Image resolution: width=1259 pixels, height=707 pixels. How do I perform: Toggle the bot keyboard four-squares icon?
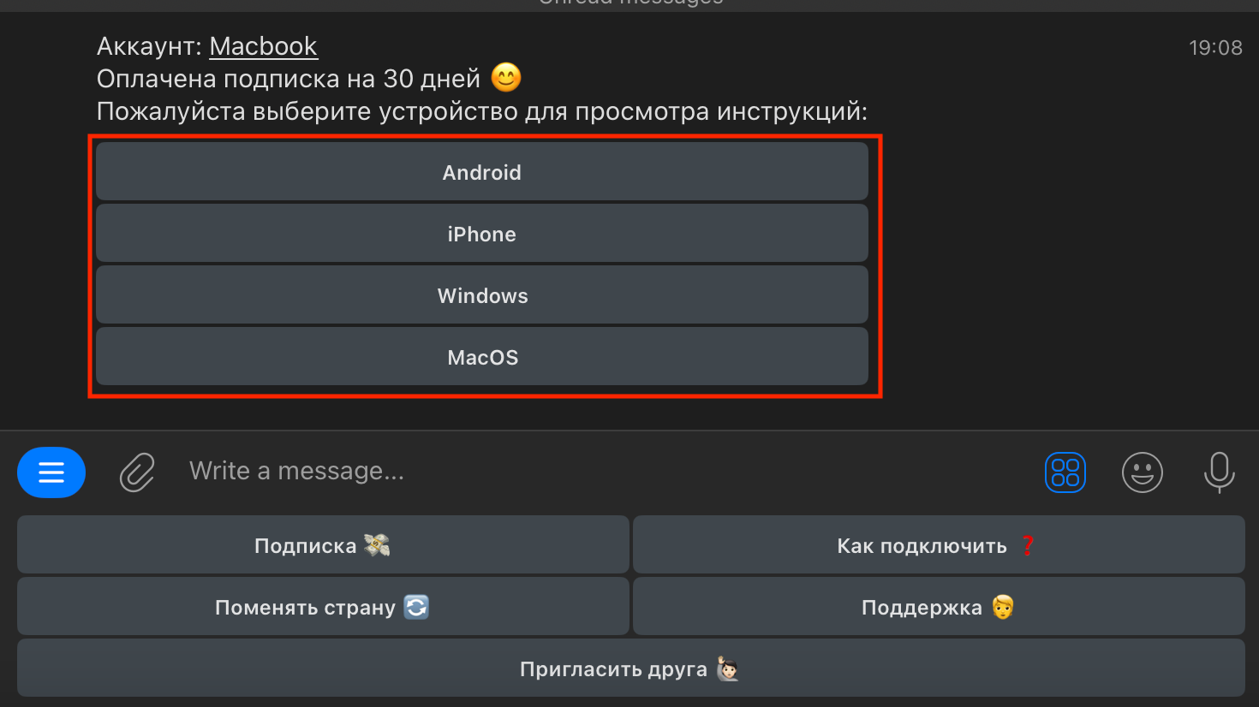[1065, 472]
